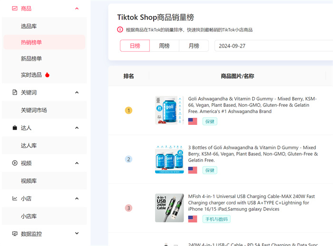Viewport: 333px width, 246px height.
Task: Collapse the 关键词 section chevron
Action: 77,93
